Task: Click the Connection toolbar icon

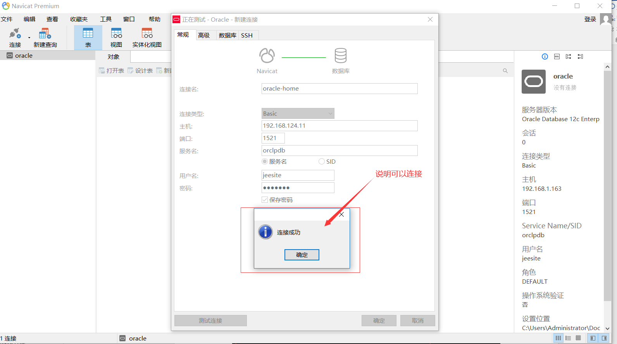Action: pyautogui.click(x=15, y=38)
